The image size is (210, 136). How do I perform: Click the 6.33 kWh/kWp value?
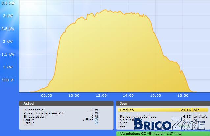pos(195,117)
